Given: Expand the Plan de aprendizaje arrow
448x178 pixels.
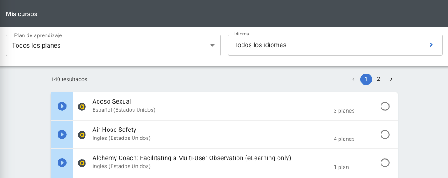Looking at the screenshot, I should click(x=212, y=45).
